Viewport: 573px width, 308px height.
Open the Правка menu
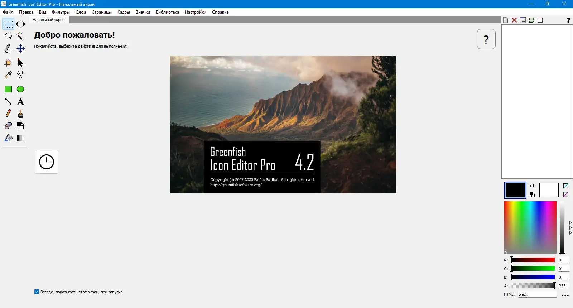(26, 12)
